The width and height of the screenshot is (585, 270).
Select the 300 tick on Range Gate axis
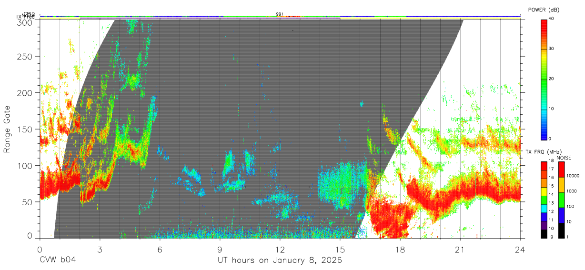click(25, 22)
